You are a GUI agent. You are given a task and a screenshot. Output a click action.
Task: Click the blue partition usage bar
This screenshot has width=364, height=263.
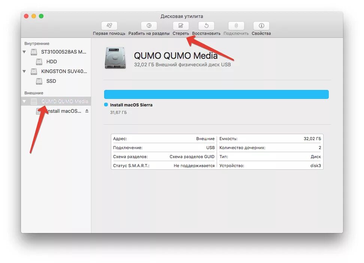point(216,94)
